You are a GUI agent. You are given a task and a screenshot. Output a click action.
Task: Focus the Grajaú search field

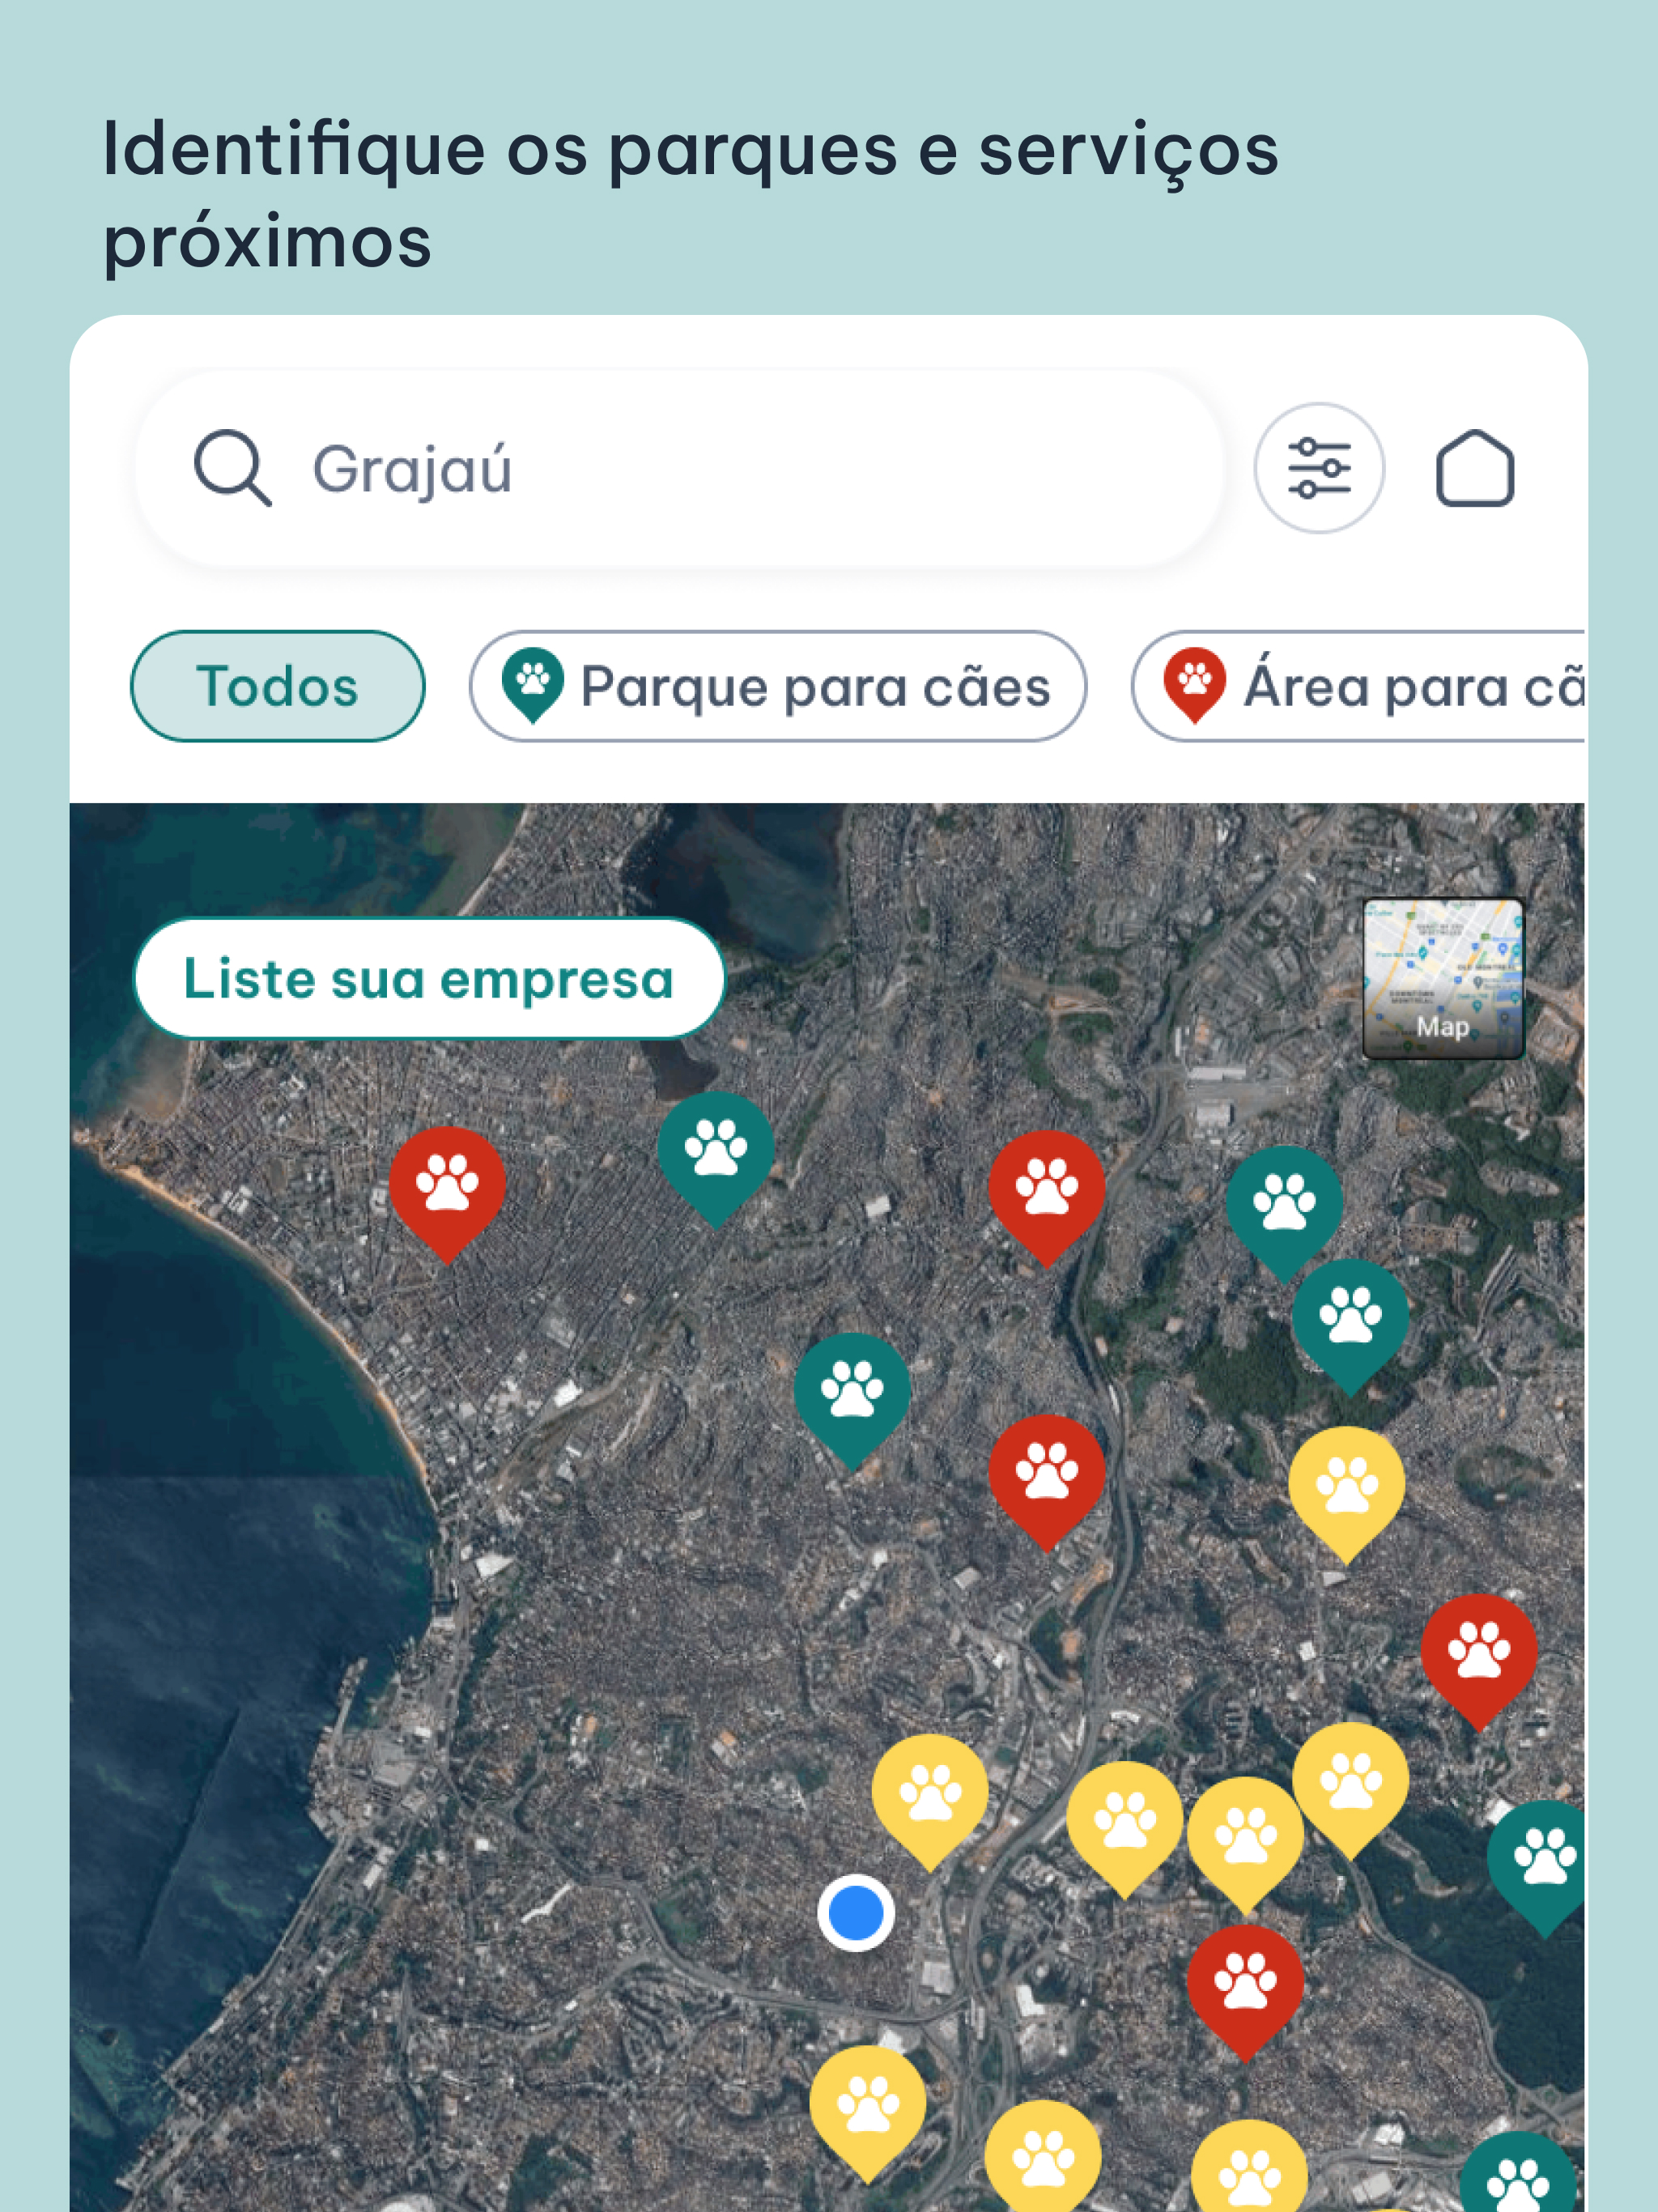680,468
